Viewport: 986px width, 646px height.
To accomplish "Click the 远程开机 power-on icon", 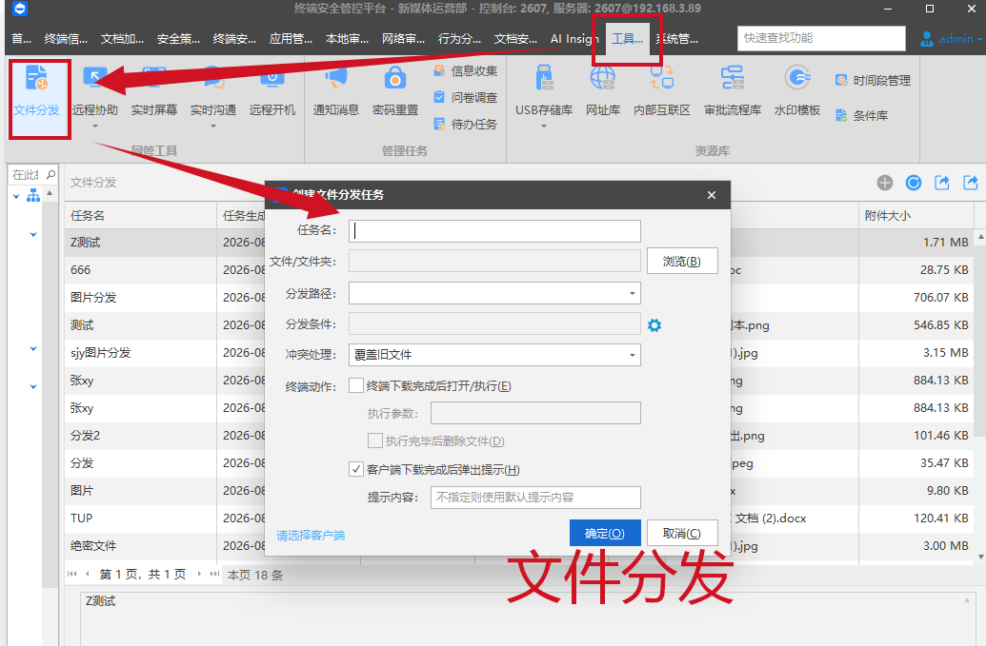I will click(272, 91).
